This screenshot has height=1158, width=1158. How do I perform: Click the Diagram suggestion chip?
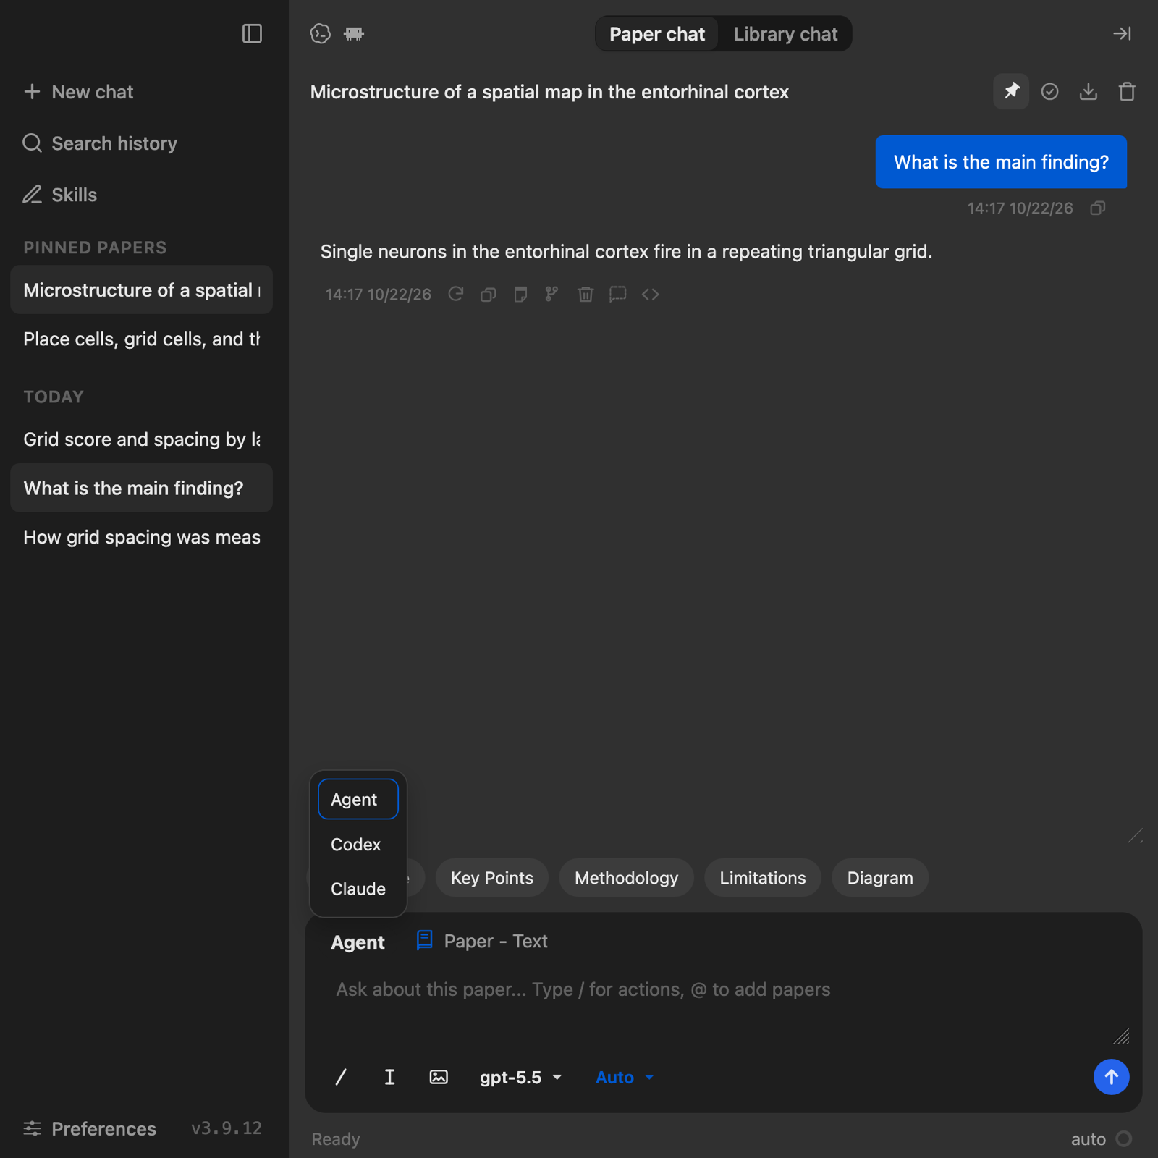(x=880, y=878)
